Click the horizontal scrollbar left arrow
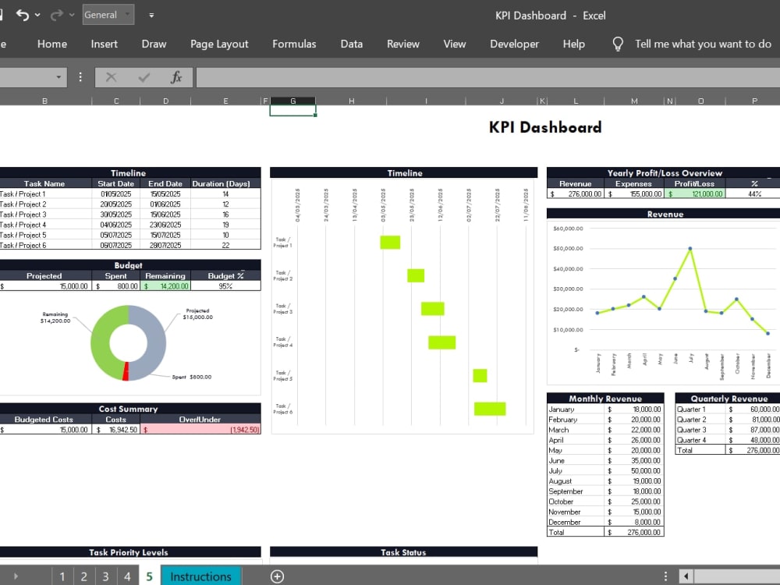 (x=686, y=576)
